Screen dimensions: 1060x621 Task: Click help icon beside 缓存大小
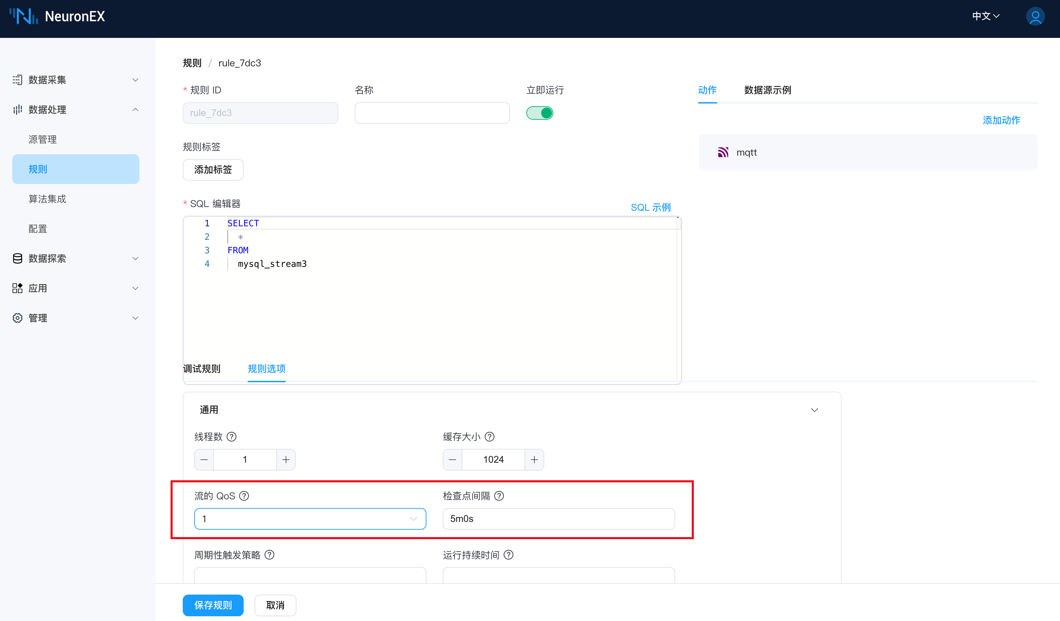[x=489, y=437]
